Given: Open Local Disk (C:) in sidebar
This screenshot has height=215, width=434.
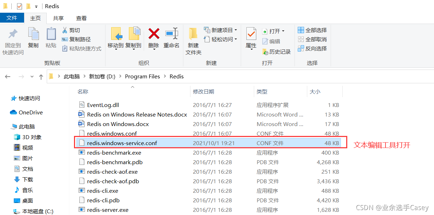Looking at the screenshot, I should [x=34, y=211].
